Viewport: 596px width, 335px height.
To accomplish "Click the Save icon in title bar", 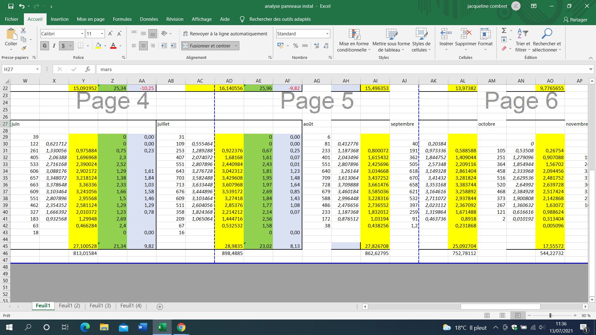I will [x=11, y=6].
